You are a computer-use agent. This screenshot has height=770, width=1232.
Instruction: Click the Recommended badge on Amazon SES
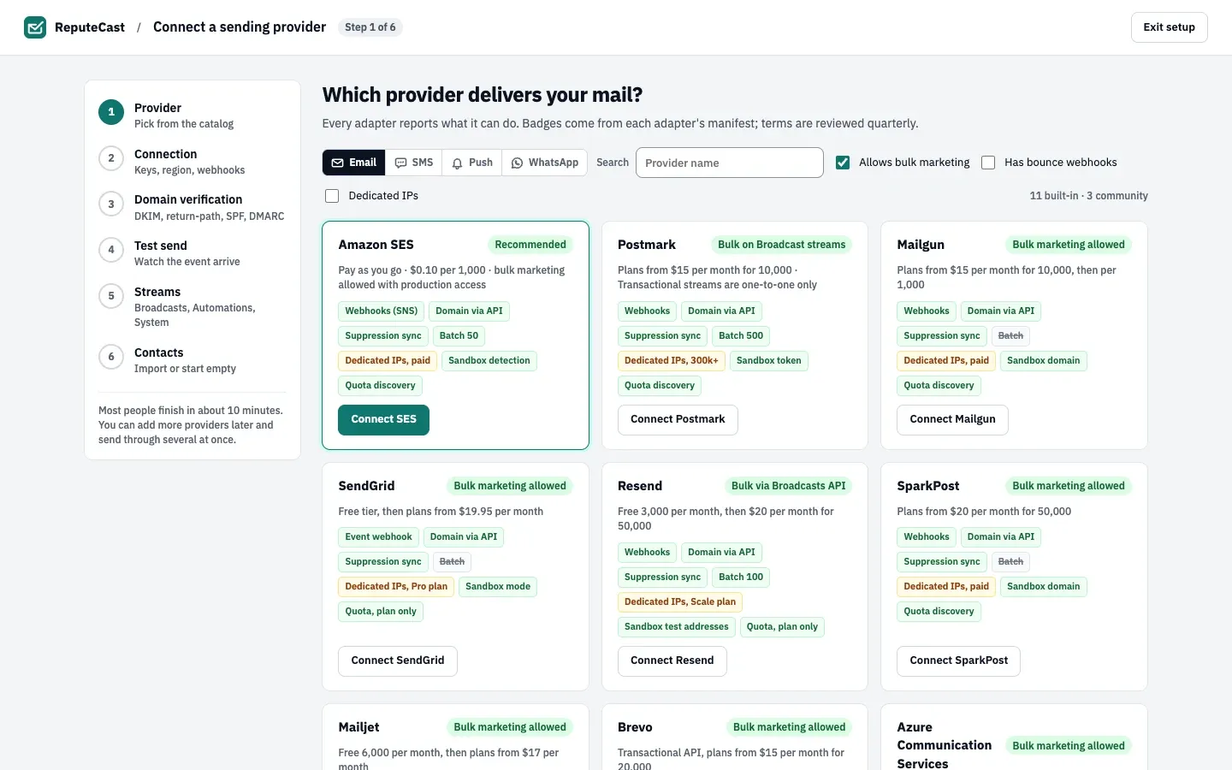tap(530, 245)
